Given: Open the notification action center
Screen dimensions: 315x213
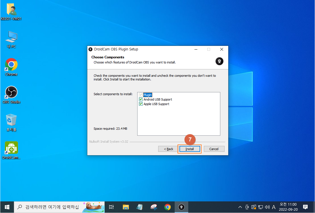Looking at the screenshot, I should coord(305,207).
